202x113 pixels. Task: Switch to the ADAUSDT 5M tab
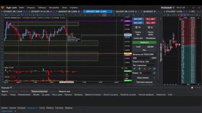click(x=68, y=12)
